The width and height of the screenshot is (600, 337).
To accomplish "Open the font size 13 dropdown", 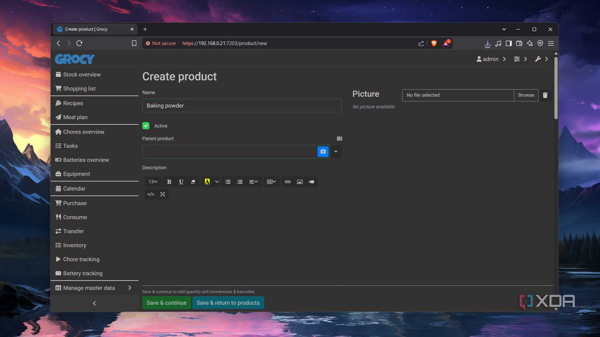I will pyautogui.click(x=153, y=182).
